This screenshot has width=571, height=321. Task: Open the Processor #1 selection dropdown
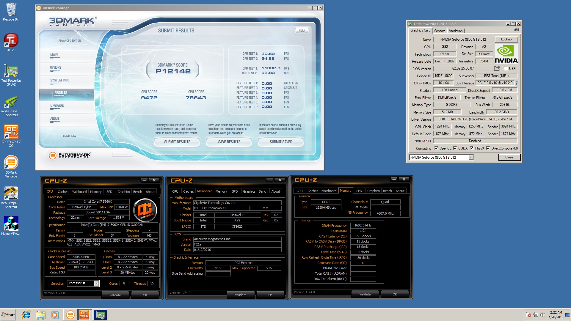coord(96,283)
